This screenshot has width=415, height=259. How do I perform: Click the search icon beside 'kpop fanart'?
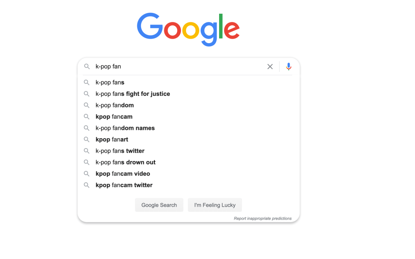point(87,139)
